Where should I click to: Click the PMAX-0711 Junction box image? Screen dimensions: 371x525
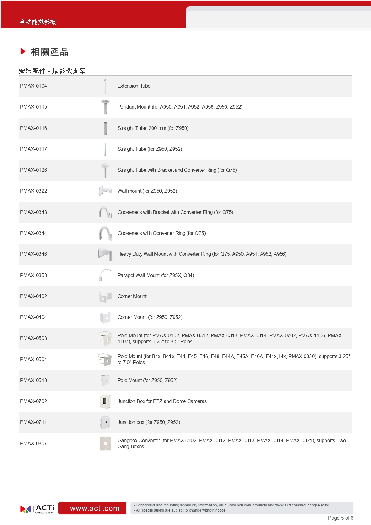point(105,422)
